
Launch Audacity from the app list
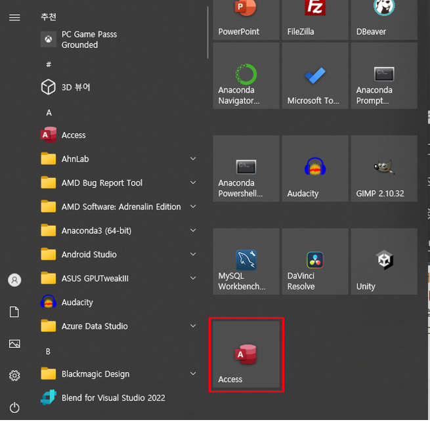pos(119,302)
